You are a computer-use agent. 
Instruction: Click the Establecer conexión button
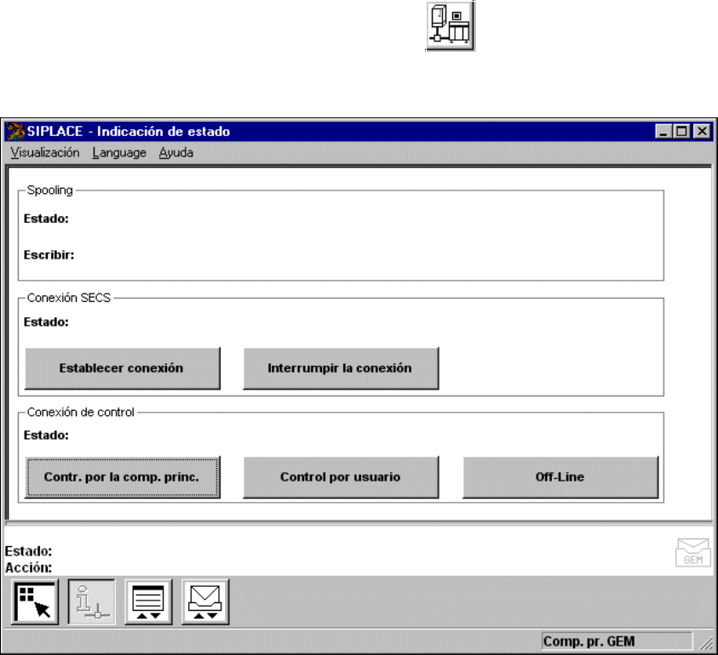pos(123,368)
